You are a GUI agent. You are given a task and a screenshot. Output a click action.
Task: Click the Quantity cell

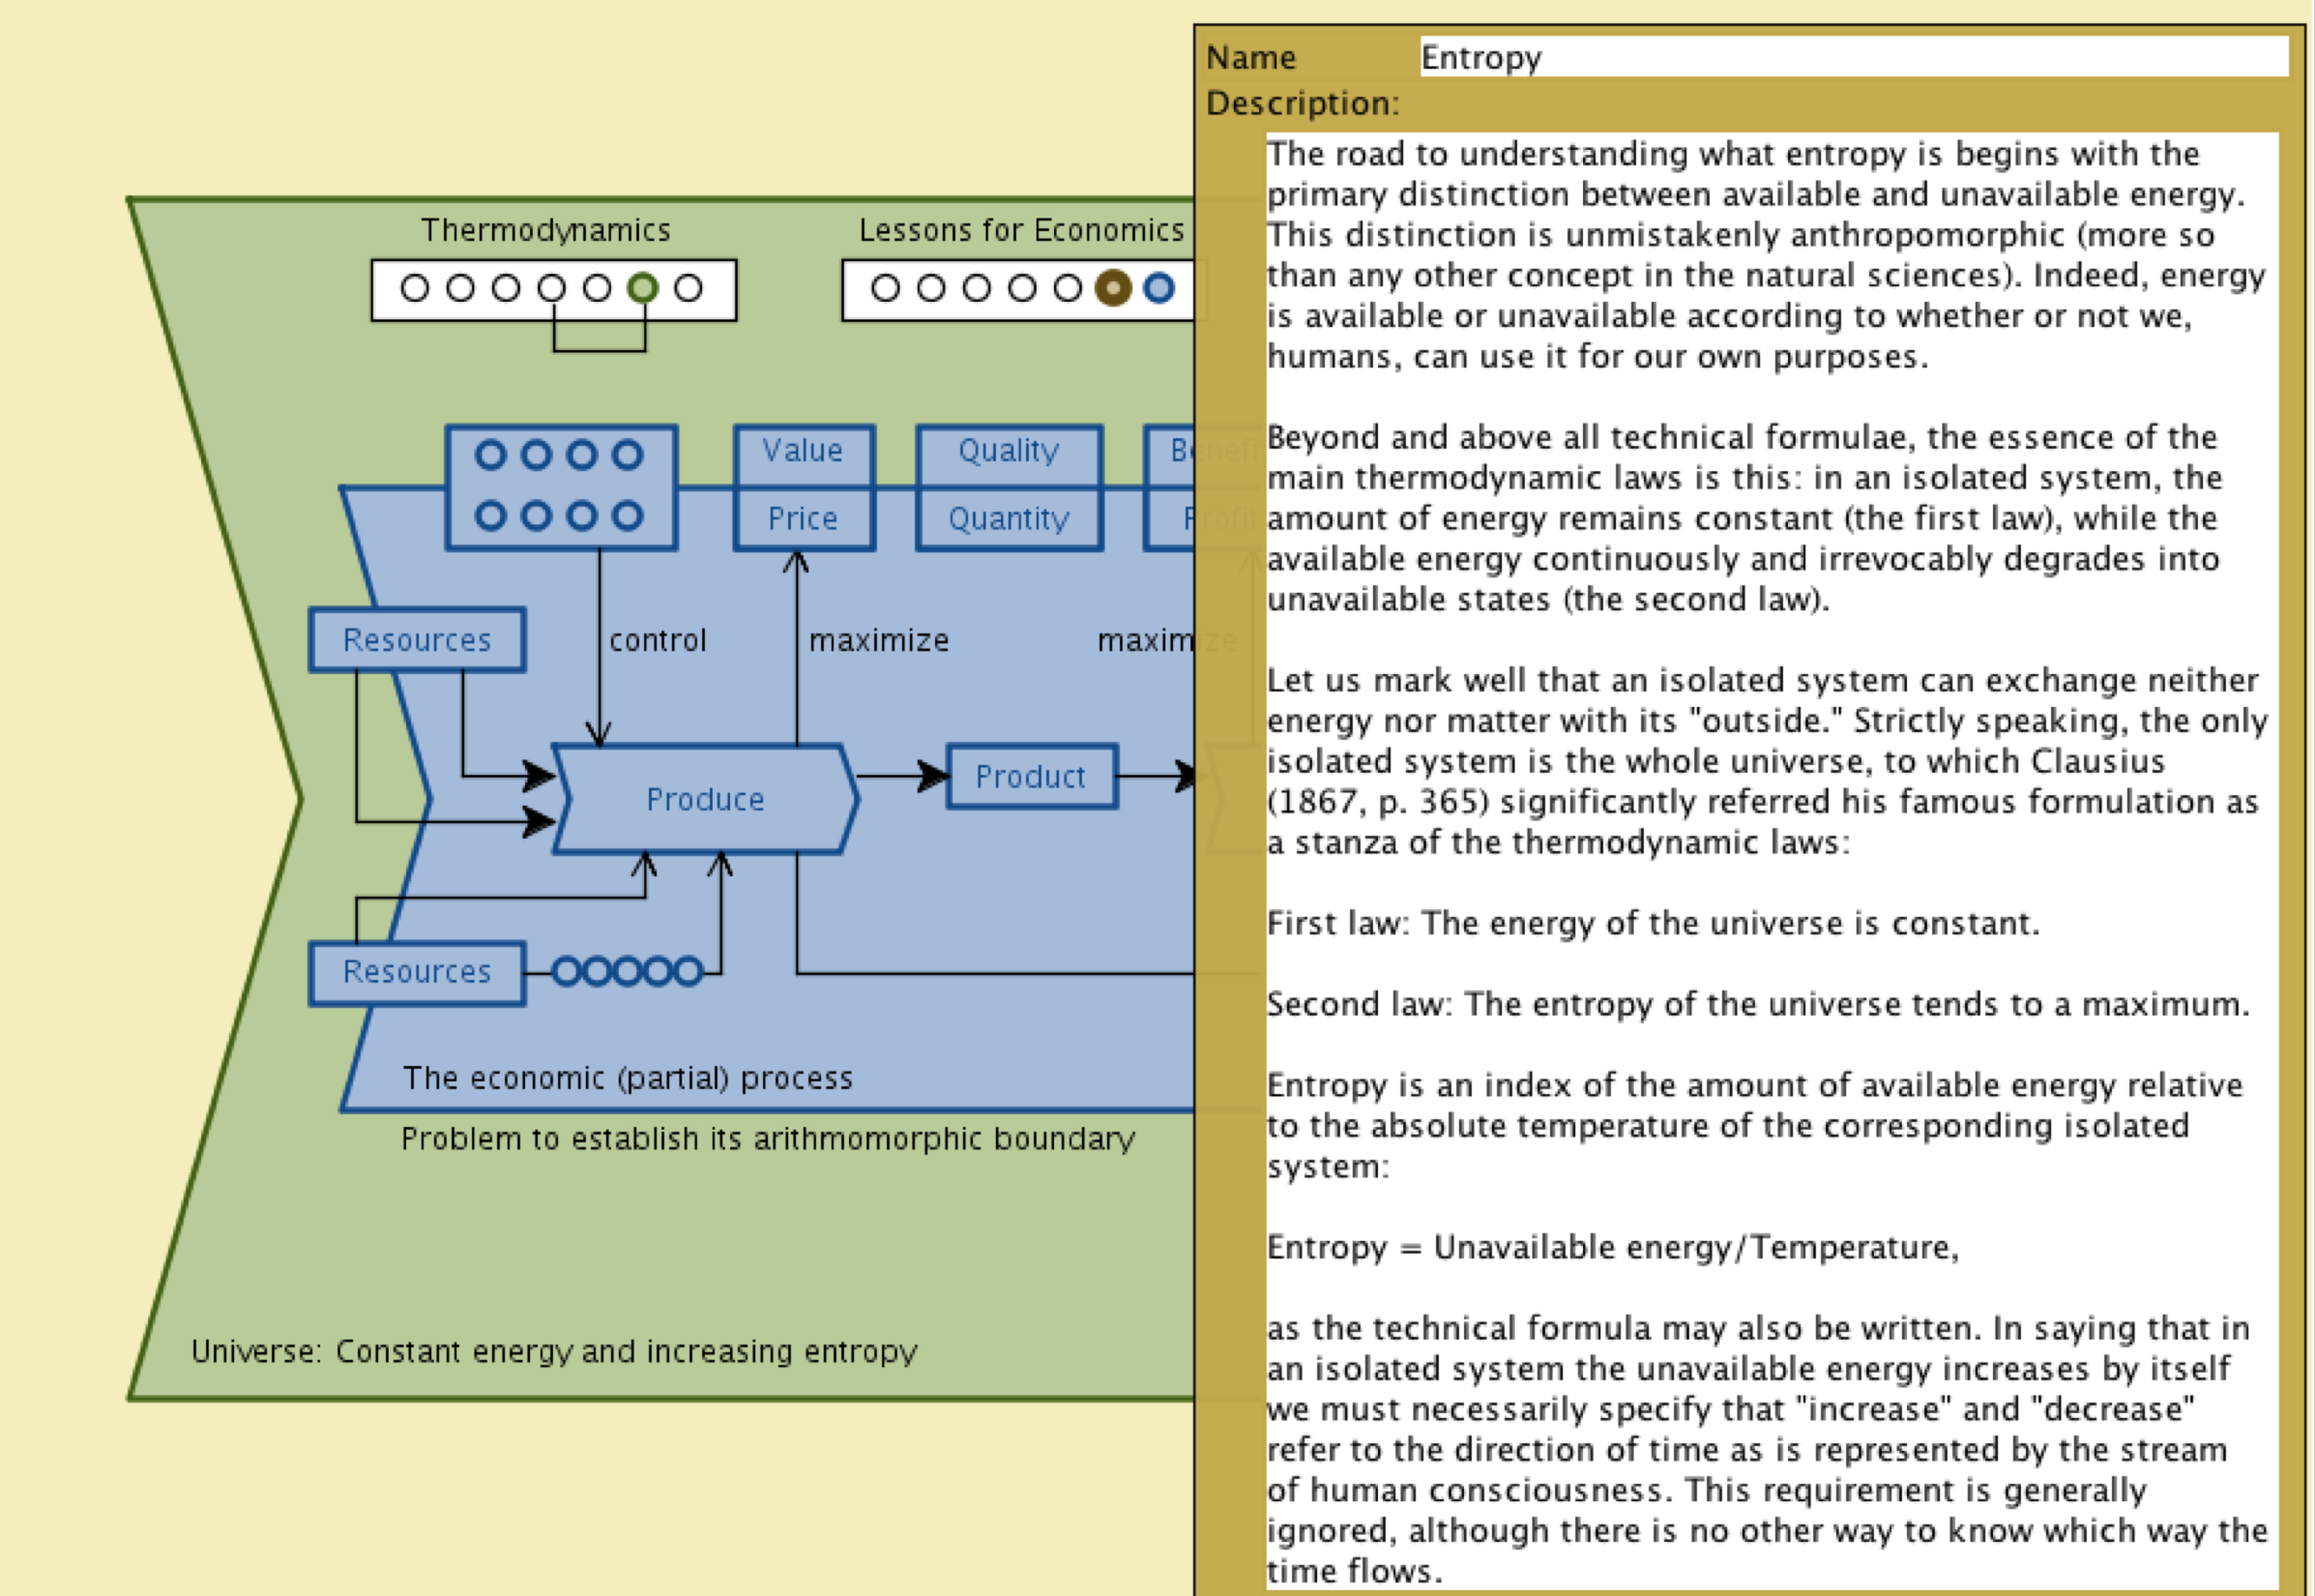[1009, 519]
